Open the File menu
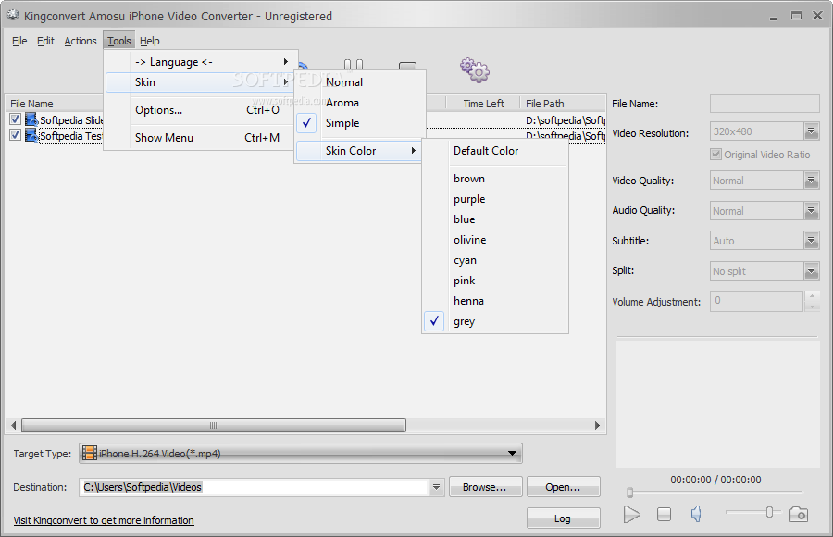This screenshot has width=833, height=537. 19,41
